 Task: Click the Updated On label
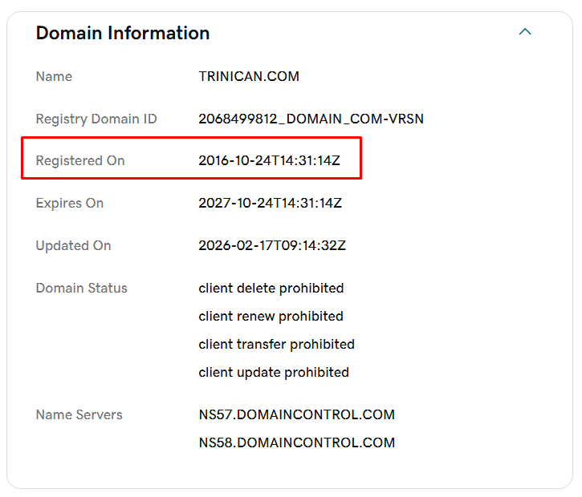[x=73, y=246]
